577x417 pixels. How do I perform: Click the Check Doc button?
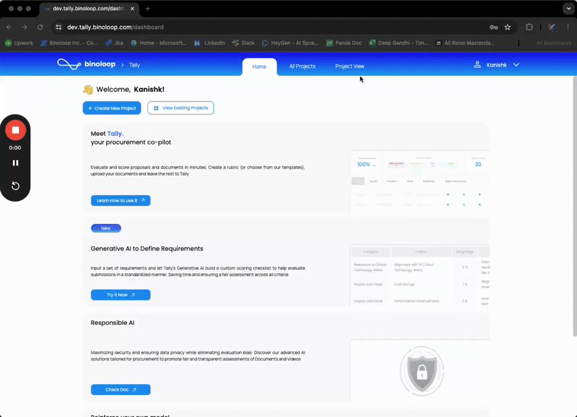(x=121, y=389)
